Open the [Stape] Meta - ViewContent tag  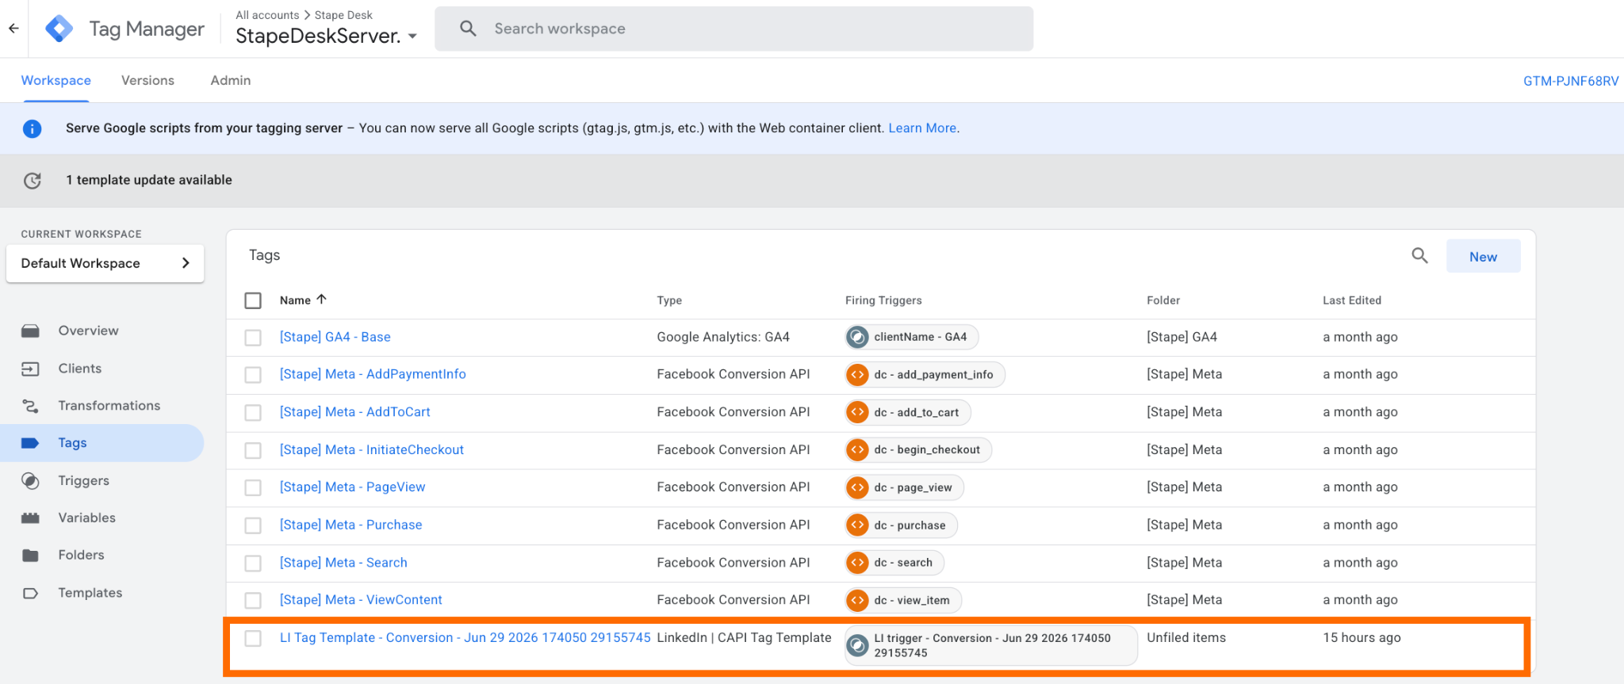[361, 600]
